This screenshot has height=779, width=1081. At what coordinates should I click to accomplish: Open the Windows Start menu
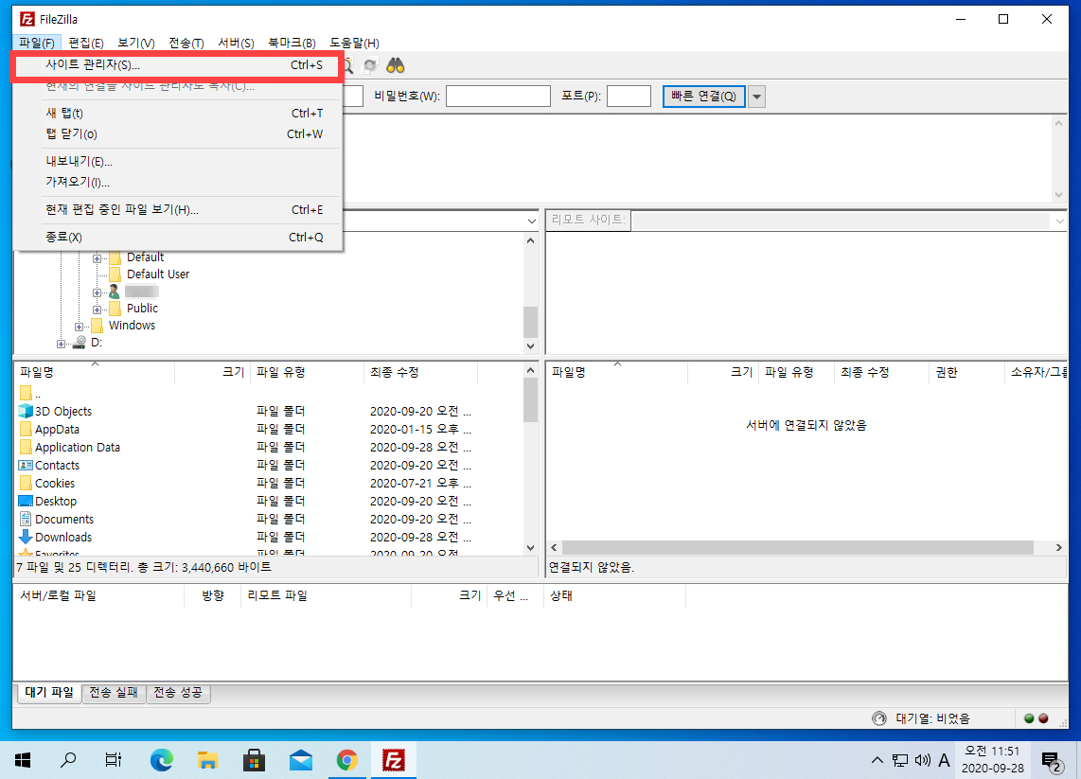coord(23,760)
